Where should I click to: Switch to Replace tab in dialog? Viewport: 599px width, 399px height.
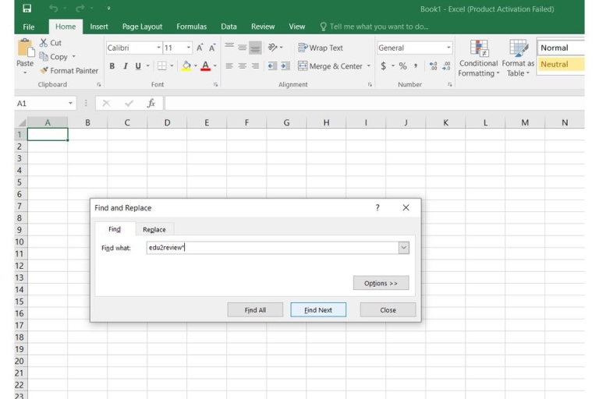click(x=154, y=229)
